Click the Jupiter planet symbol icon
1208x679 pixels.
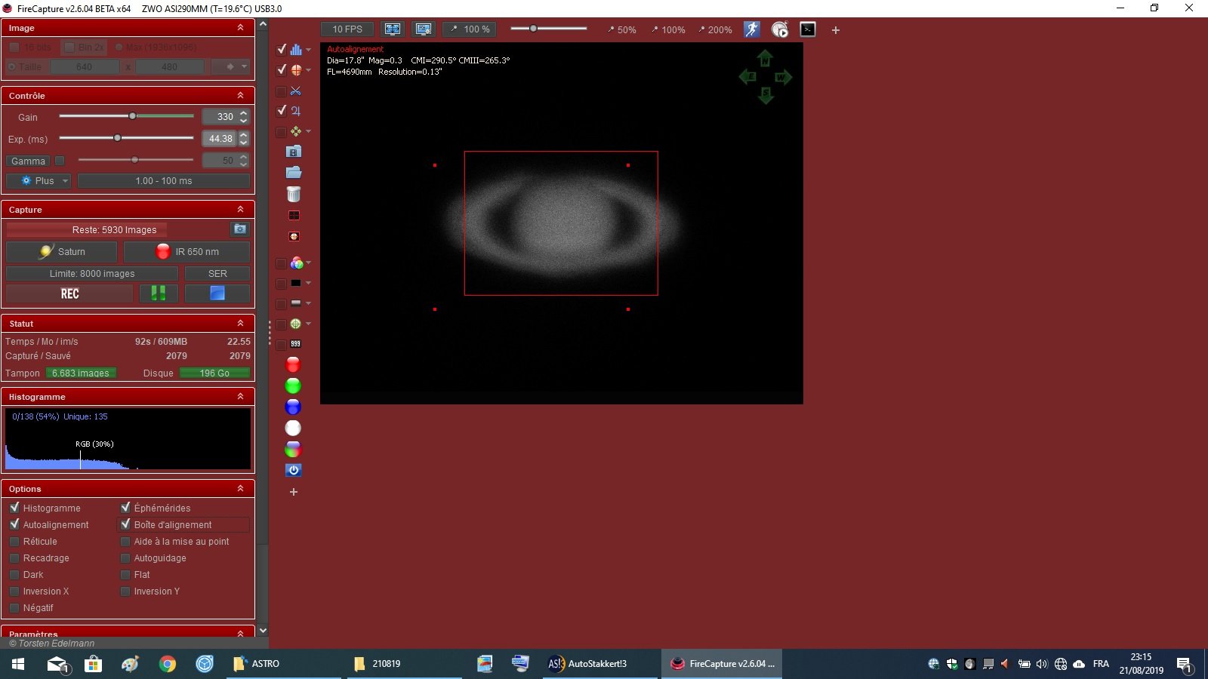pos(296,111)
